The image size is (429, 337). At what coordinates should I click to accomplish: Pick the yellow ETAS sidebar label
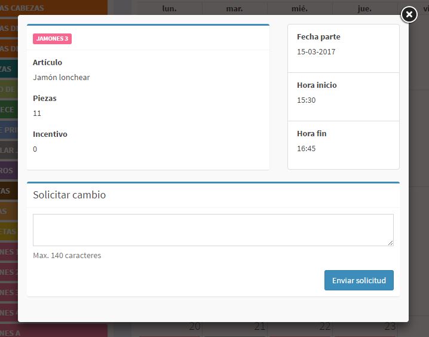point(8,232)
